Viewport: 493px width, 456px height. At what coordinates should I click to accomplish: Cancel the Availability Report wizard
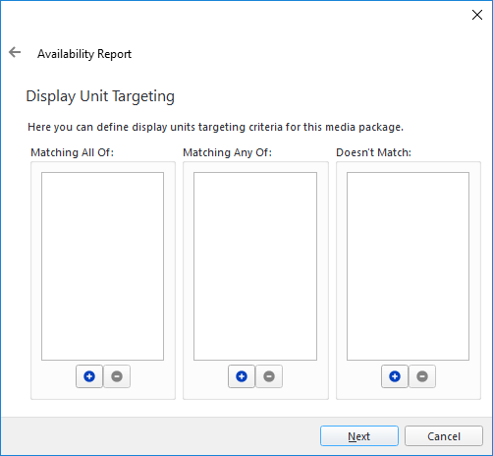point(444,436)
